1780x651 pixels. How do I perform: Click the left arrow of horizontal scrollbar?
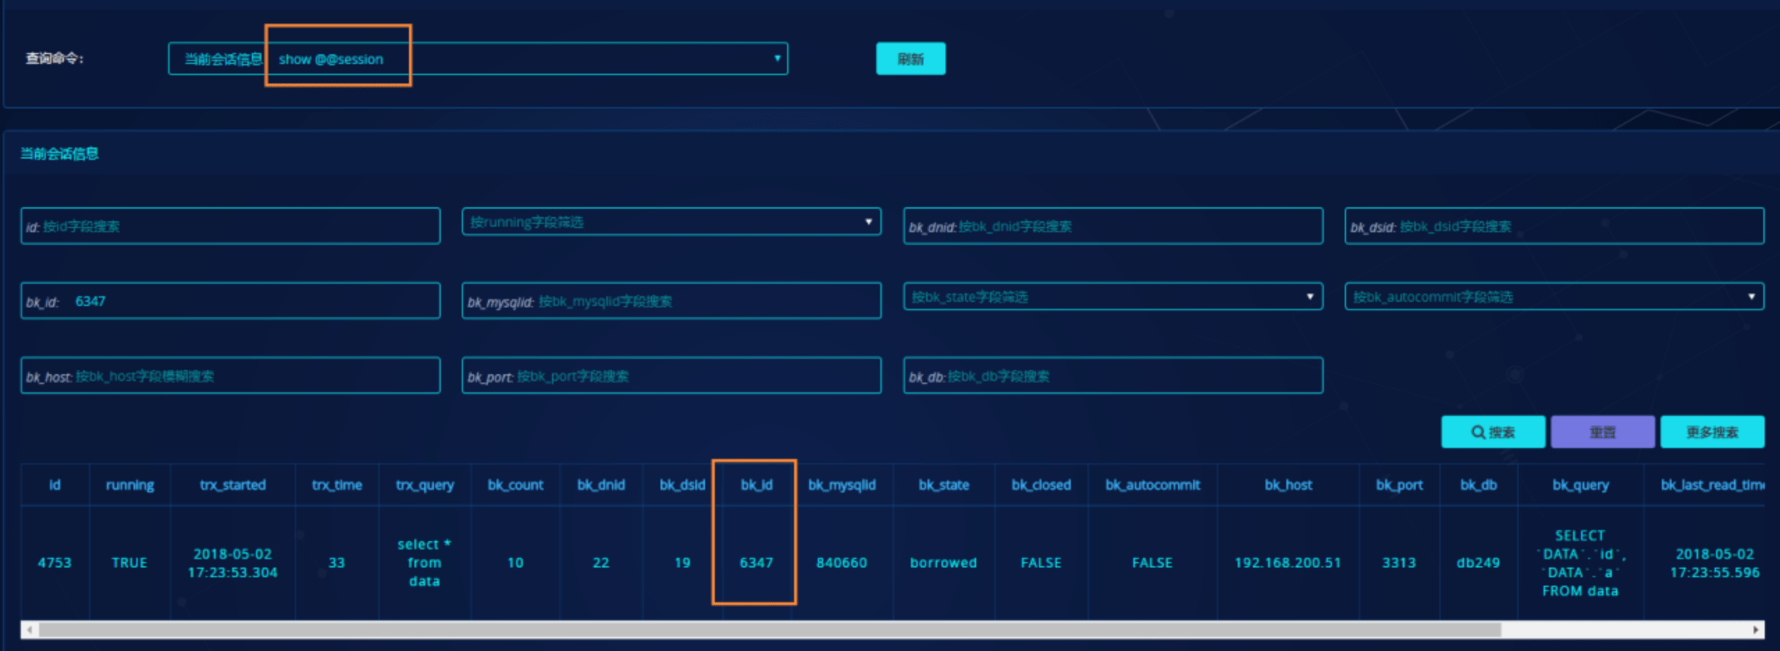point(29,629)
